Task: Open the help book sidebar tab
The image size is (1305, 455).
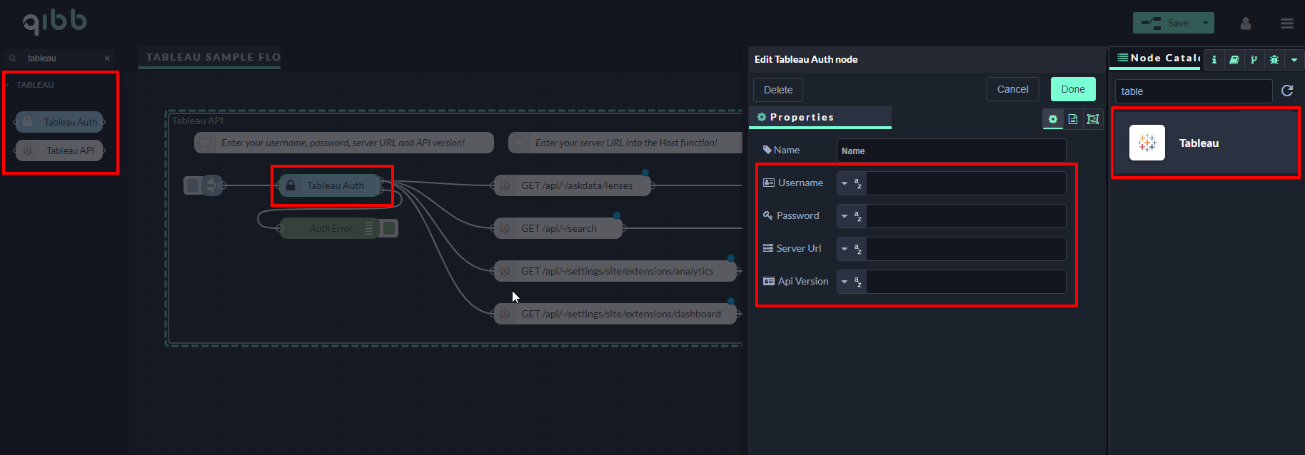Action: pos(1234,60)
